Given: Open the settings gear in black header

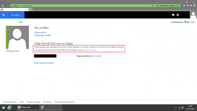Looking at the screenshot, I should click(178, 15).
